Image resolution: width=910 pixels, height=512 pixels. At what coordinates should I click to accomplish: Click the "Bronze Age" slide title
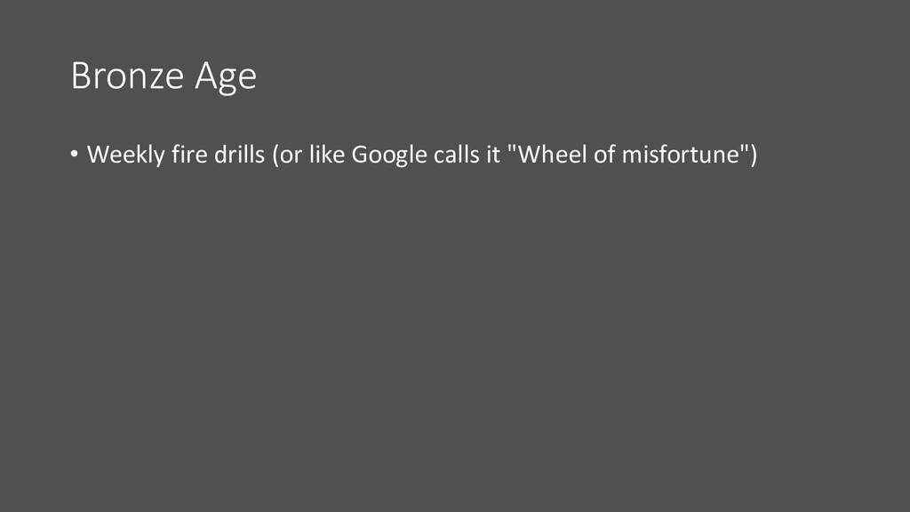click(164, 76)
